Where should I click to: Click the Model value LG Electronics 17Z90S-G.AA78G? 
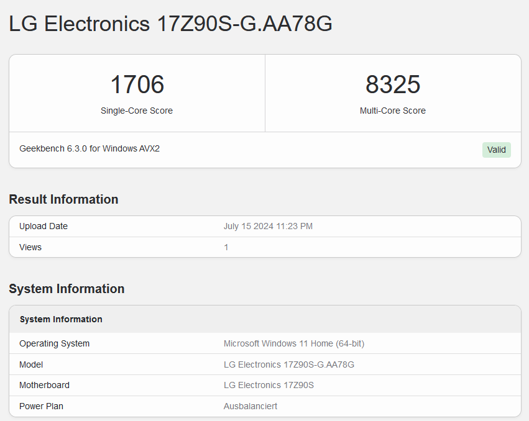point(288,364)
